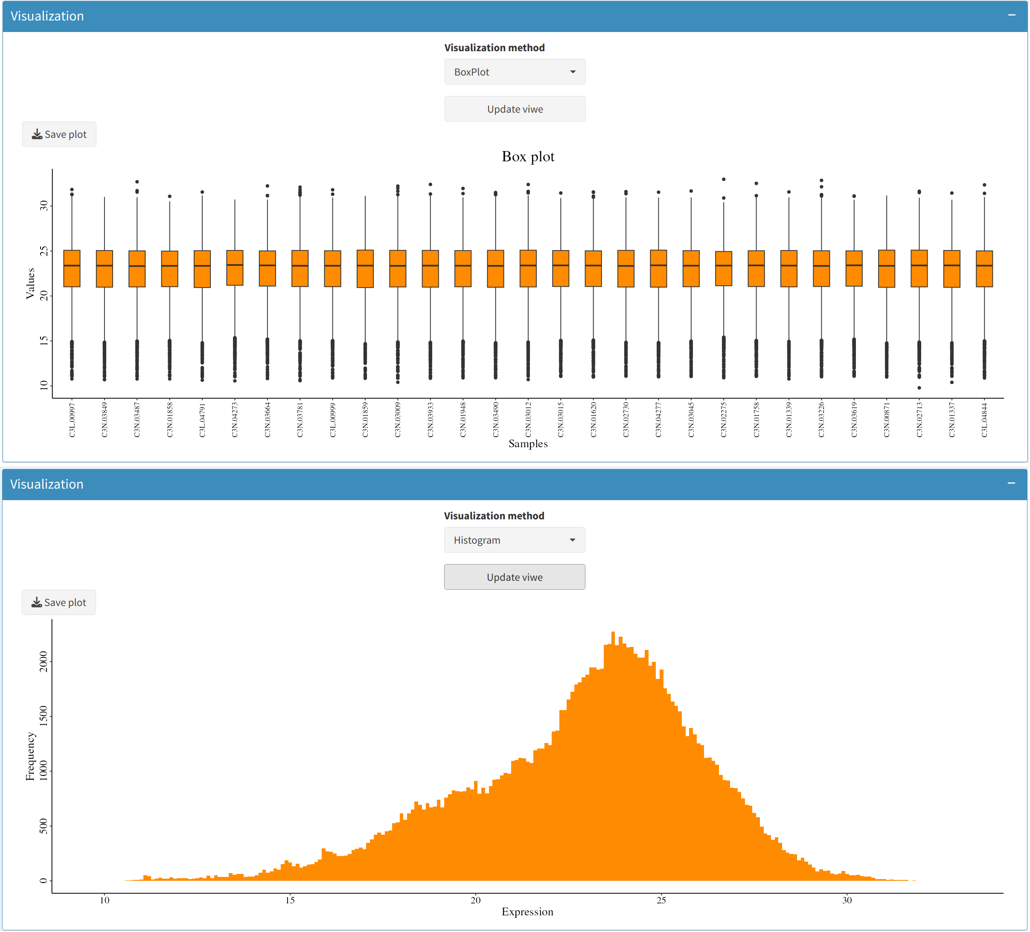This screenshot has width=1030, height=932.
Task: Click the C3N.03045 sample label
Action: pyautogui.click(x=691, y=420)
